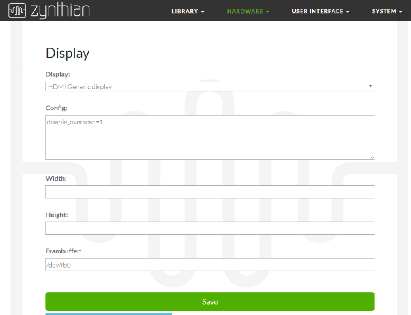
Task: Open the Hardware menu
Action: pyautogui.click(x=248, y=11)
